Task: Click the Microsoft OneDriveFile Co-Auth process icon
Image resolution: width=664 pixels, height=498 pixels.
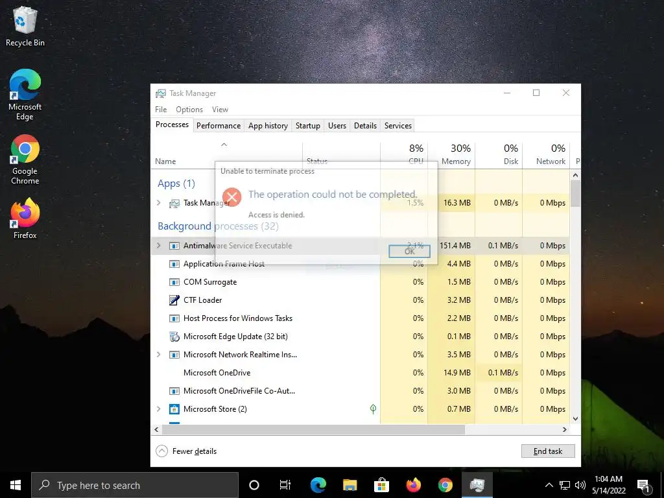Action: [x=174, y=391]
